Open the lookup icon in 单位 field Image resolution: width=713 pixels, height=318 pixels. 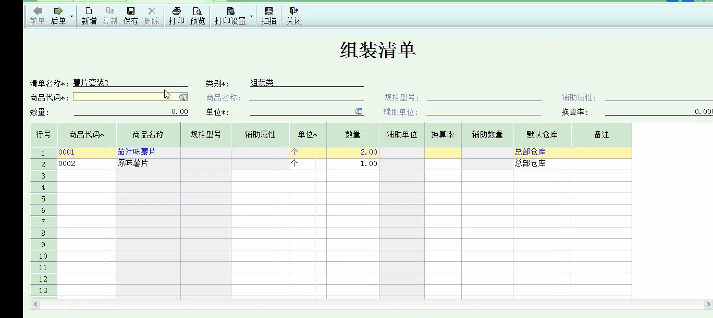pyautogui.click(x=359, y=111)
